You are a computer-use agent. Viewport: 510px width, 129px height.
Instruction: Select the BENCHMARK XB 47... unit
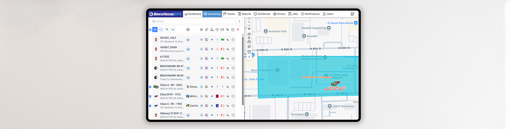click(194, 68)
